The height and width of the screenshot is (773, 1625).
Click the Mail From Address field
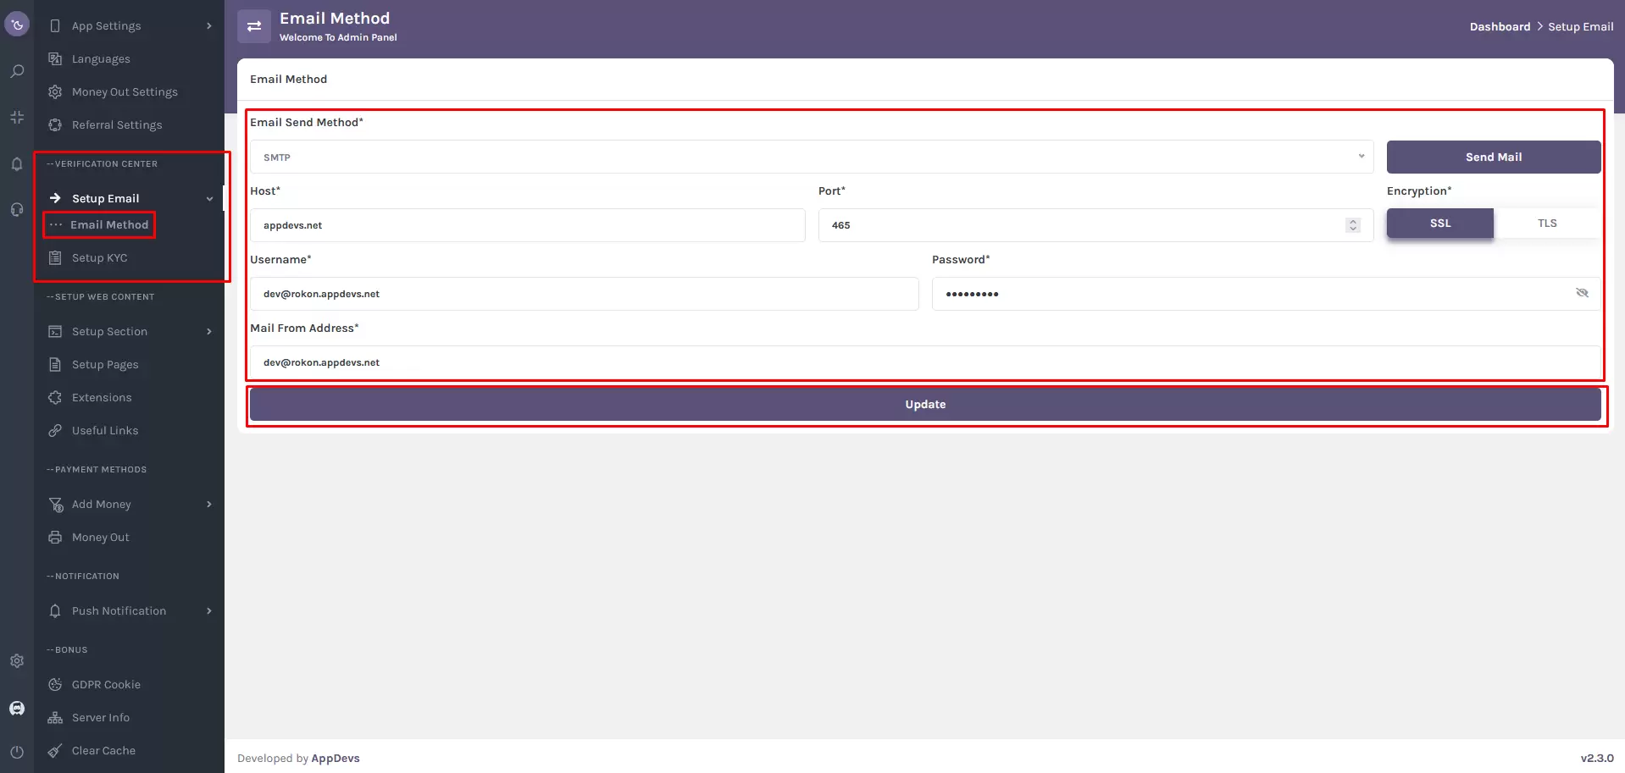[925, 362]
